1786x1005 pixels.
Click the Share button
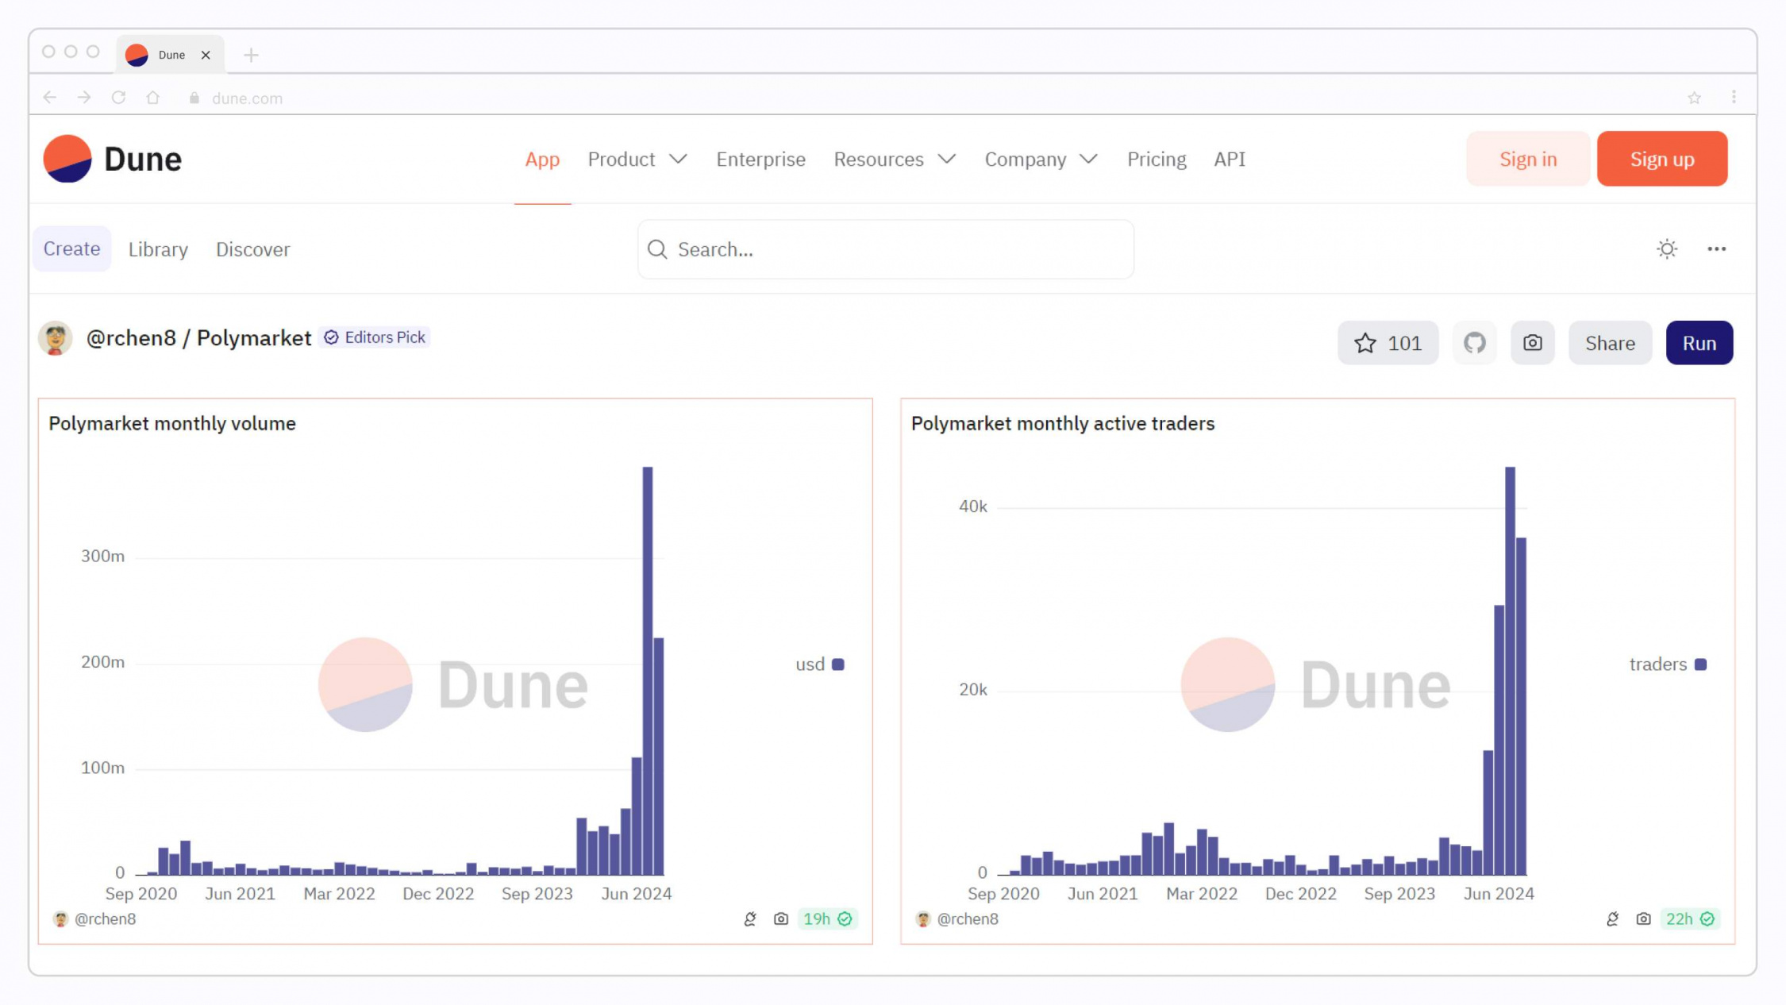click(1610, 343)
